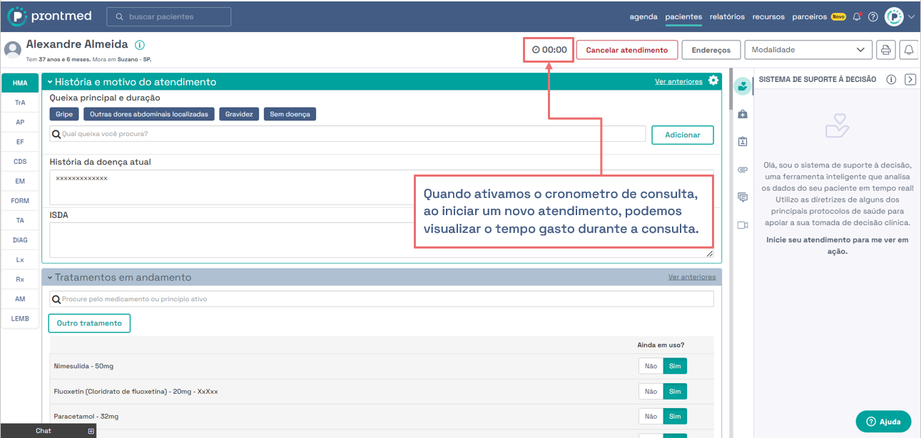Set Paracetamol 32mg still in use to Sim
This screenshot has width=921, height=438.
(x=675, y=416)
